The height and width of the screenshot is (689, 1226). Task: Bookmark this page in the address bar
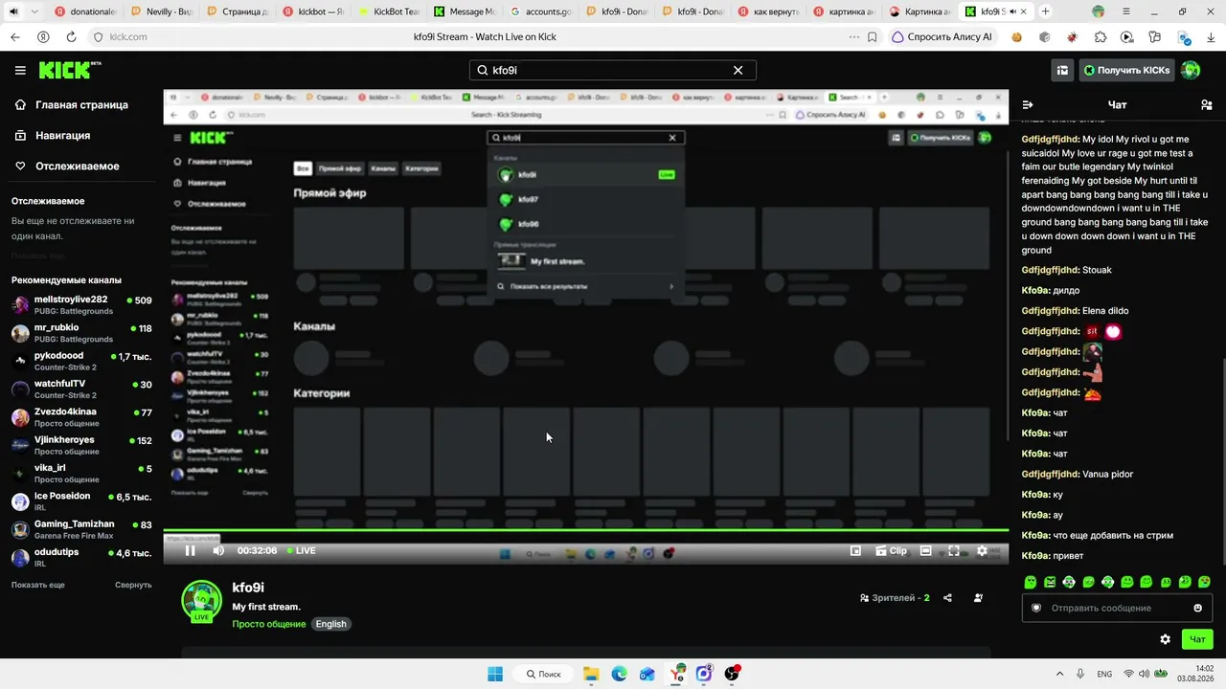[x=872, y=37]
